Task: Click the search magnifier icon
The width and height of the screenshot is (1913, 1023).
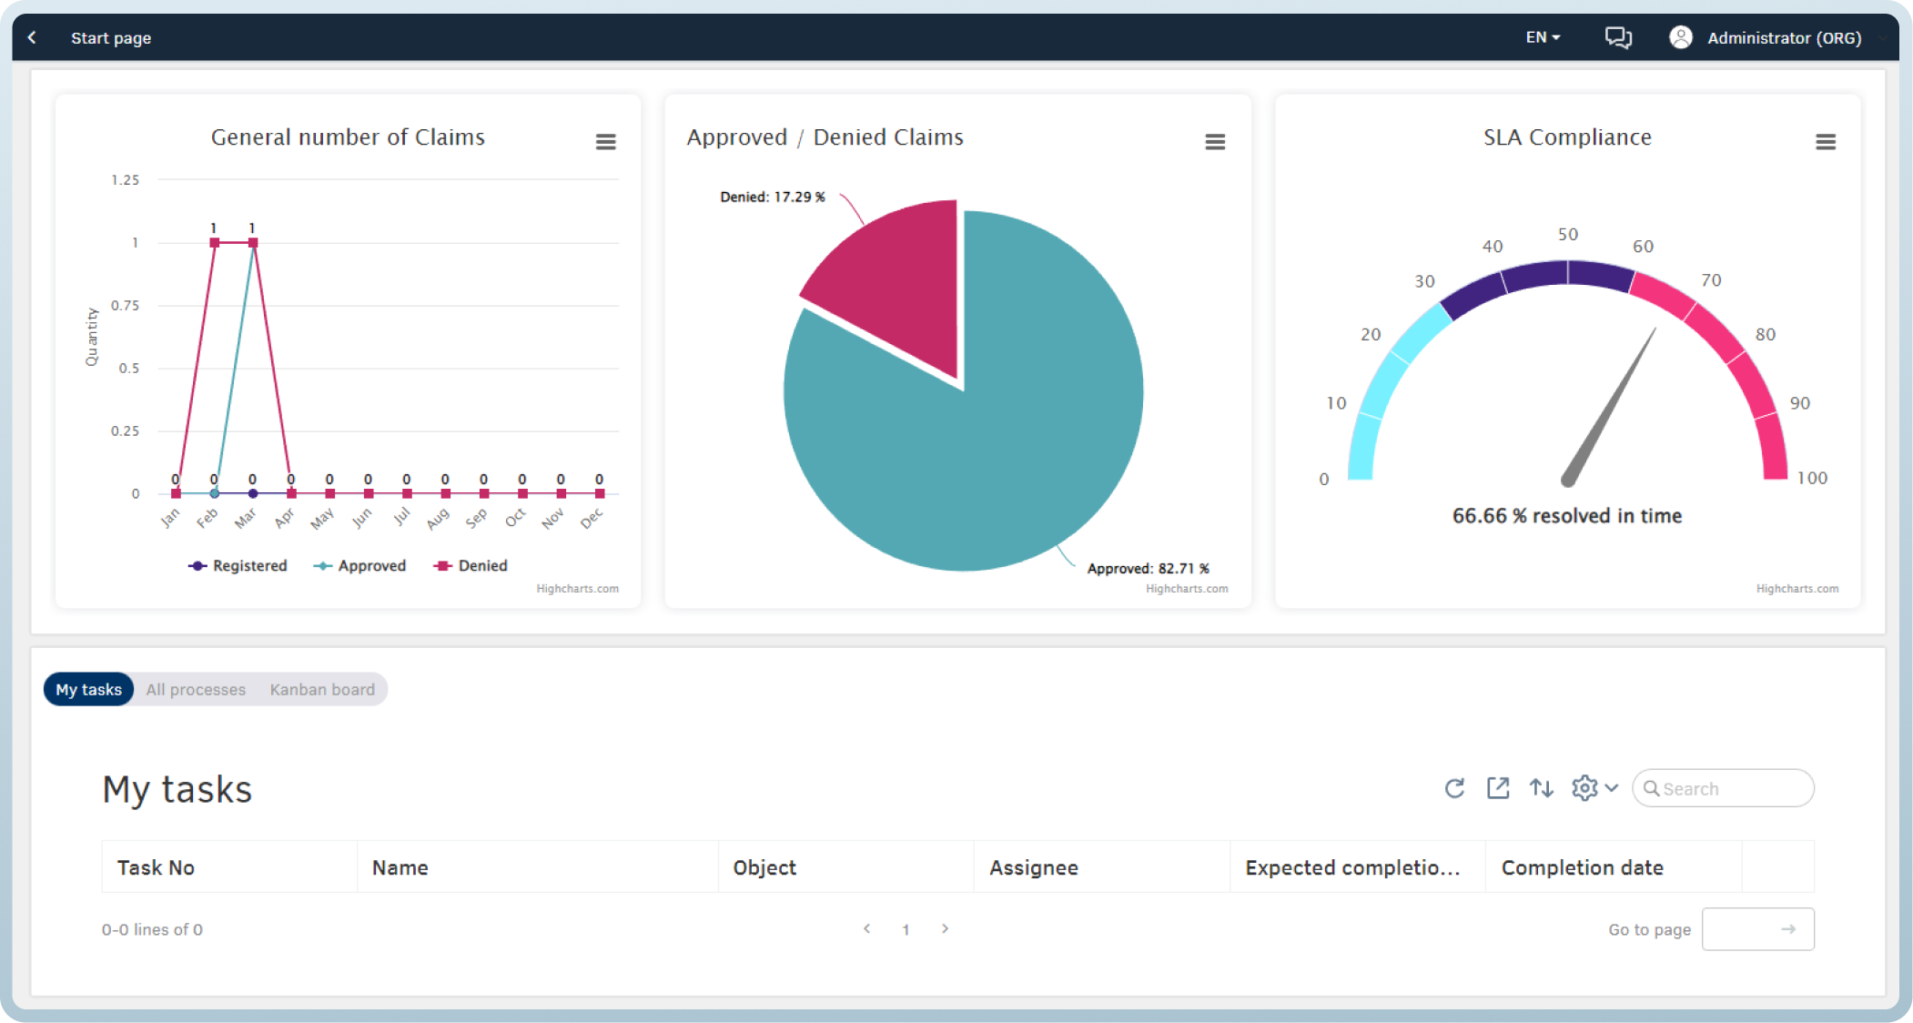Action: coord(1652,789)
